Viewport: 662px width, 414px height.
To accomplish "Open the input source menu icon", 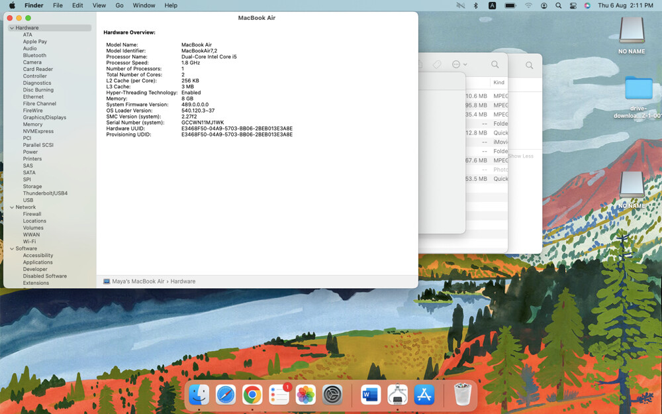I will 493,5.
